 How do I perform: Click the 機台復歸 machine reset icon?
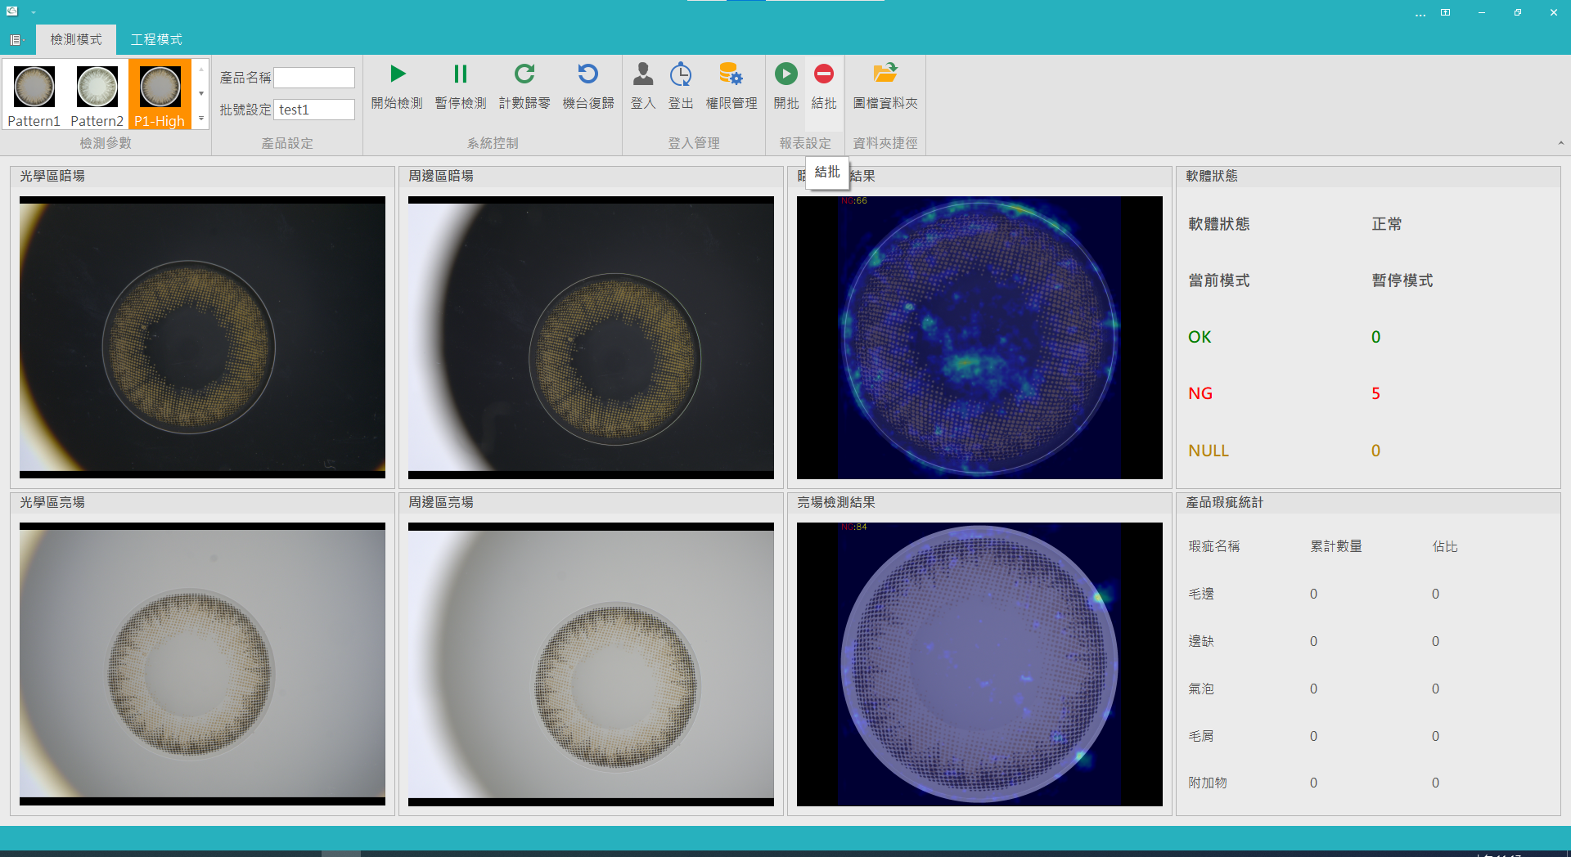point(587,75)
